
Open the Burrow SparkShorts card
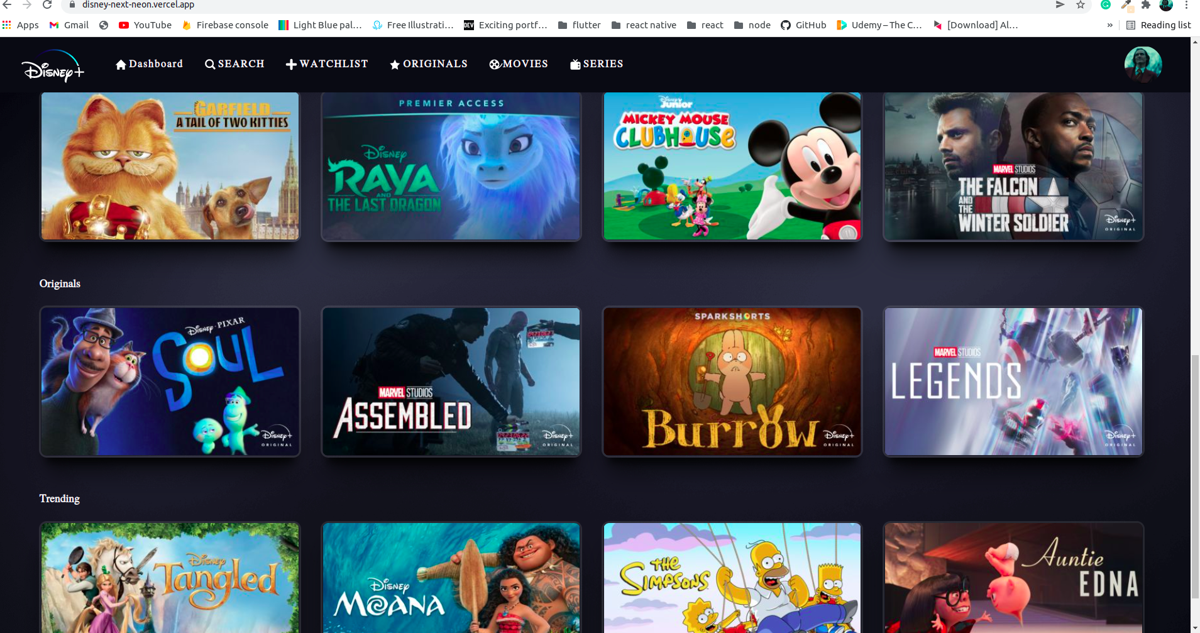[732, 382]
